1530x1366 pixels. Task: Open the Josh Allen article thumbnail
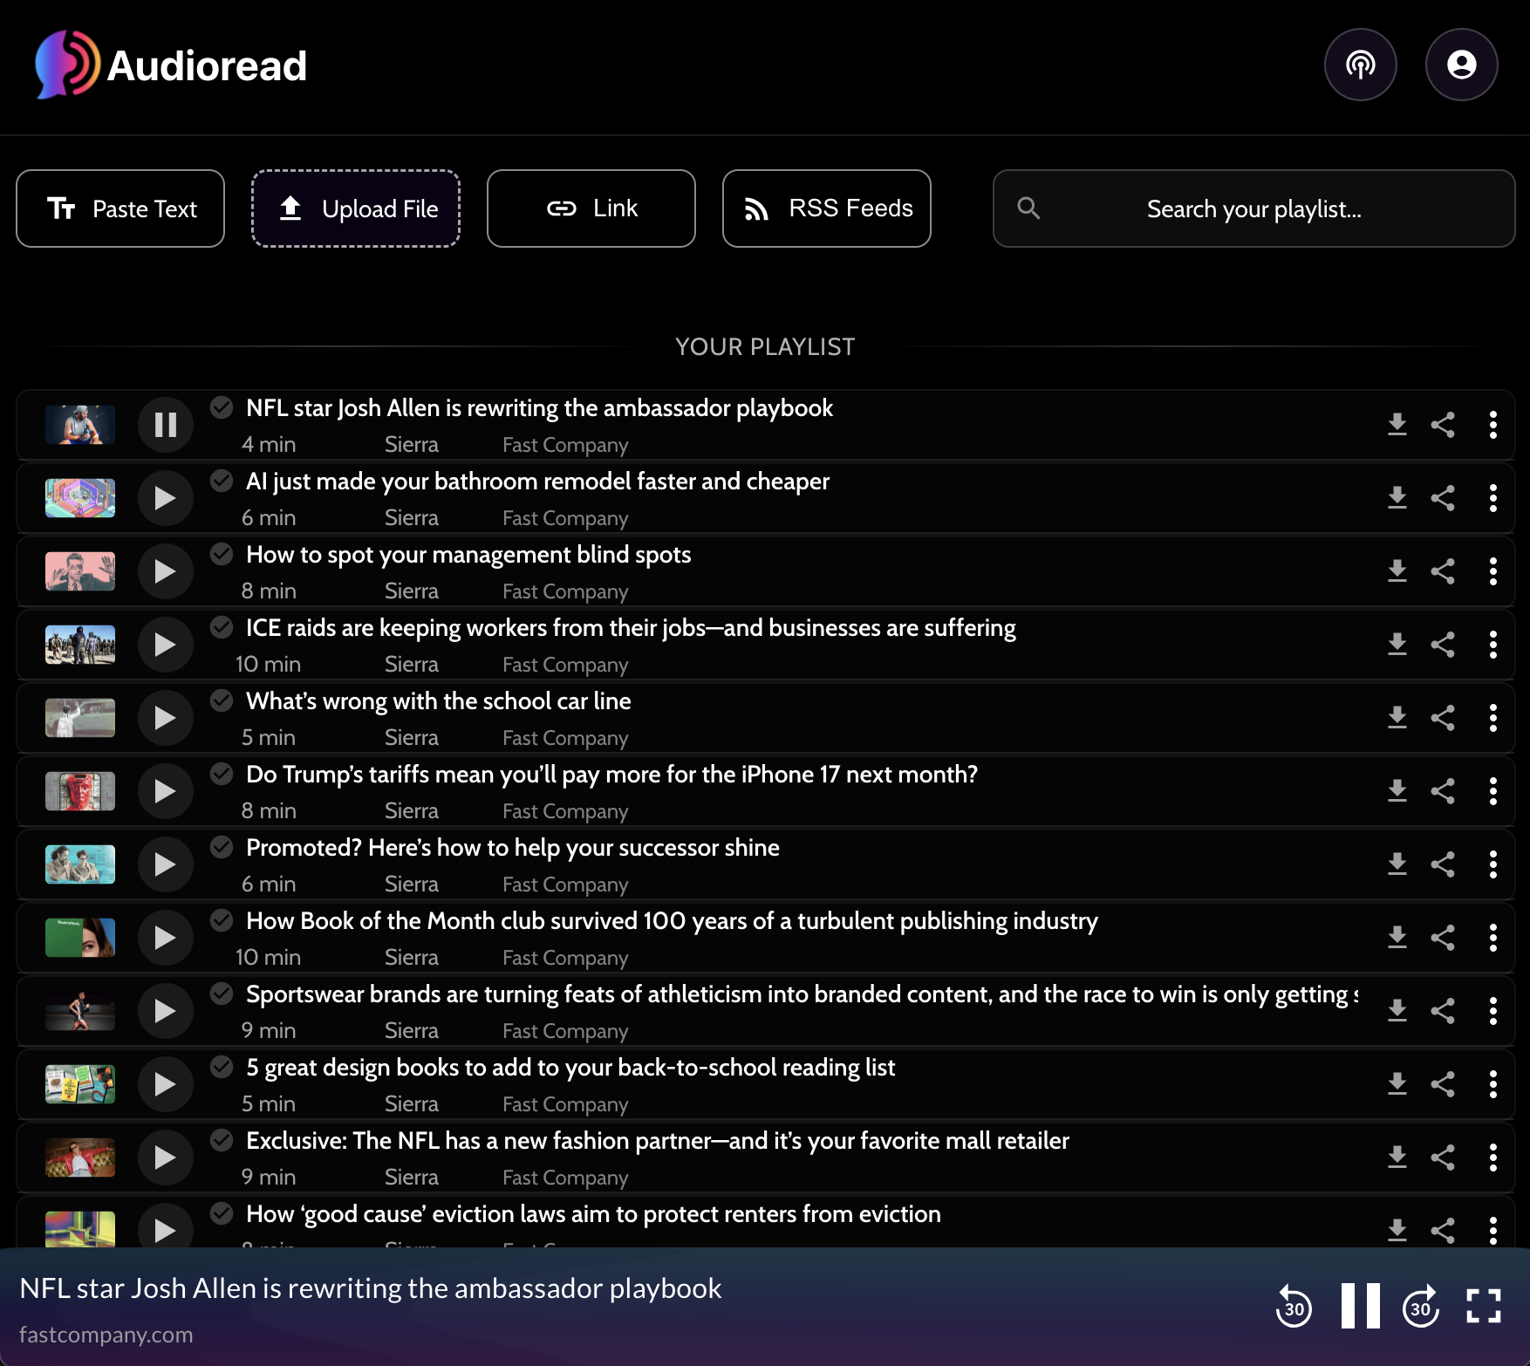[80, 425]
